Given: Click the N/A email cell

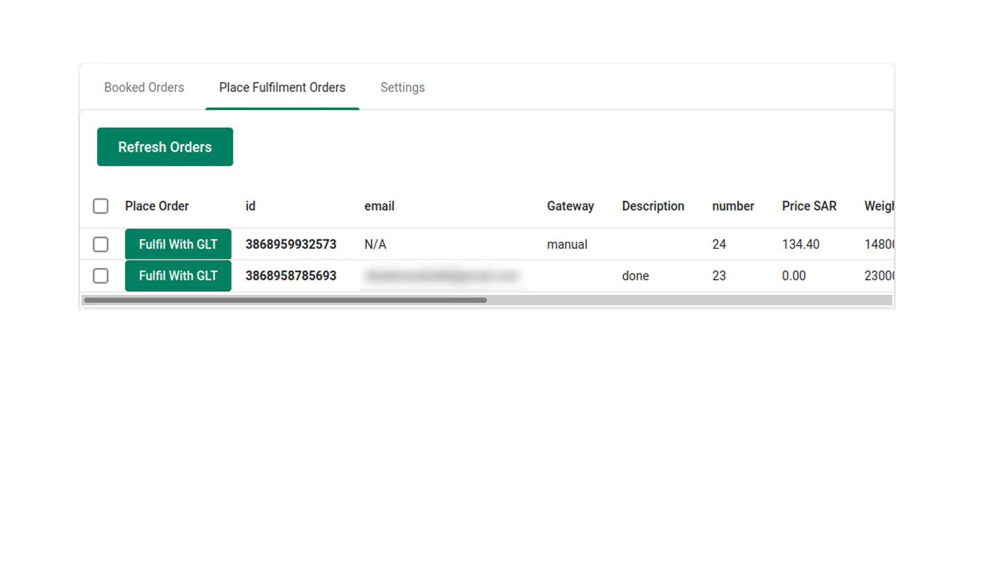Looking at the screenshot, I should pos(375,244).
